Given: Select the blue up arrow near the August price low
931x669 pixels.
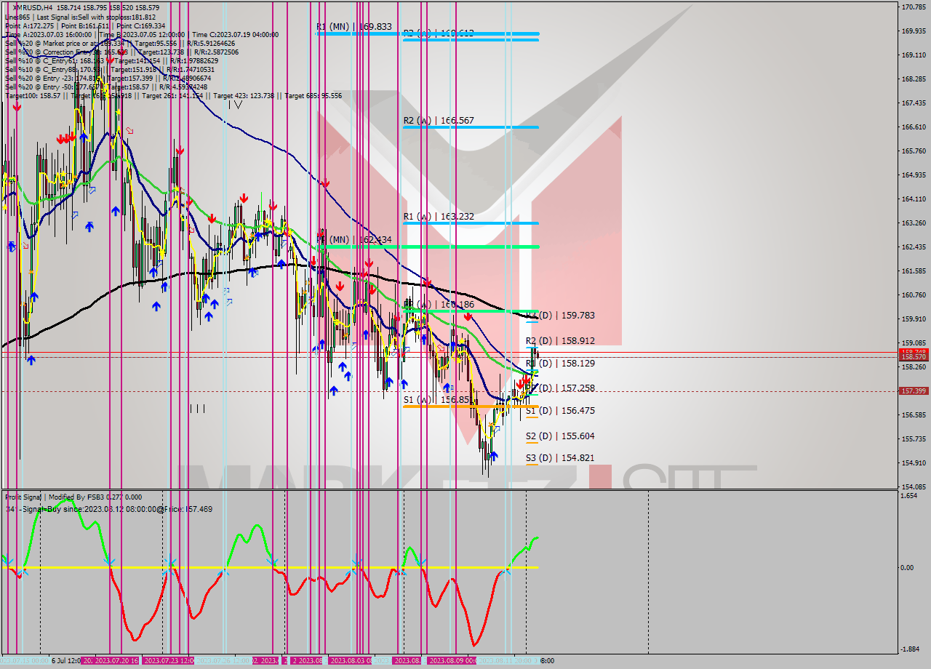Looking at the screenshot, I should (x=492, y=456).
